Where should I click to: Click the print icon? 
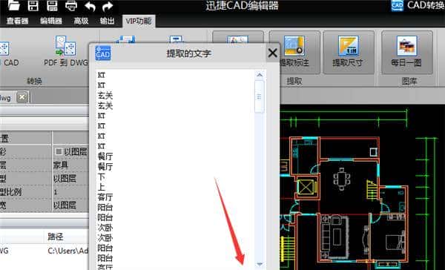(71, 6)
